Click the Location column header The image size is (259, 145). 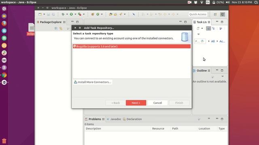tap(207, 128)
